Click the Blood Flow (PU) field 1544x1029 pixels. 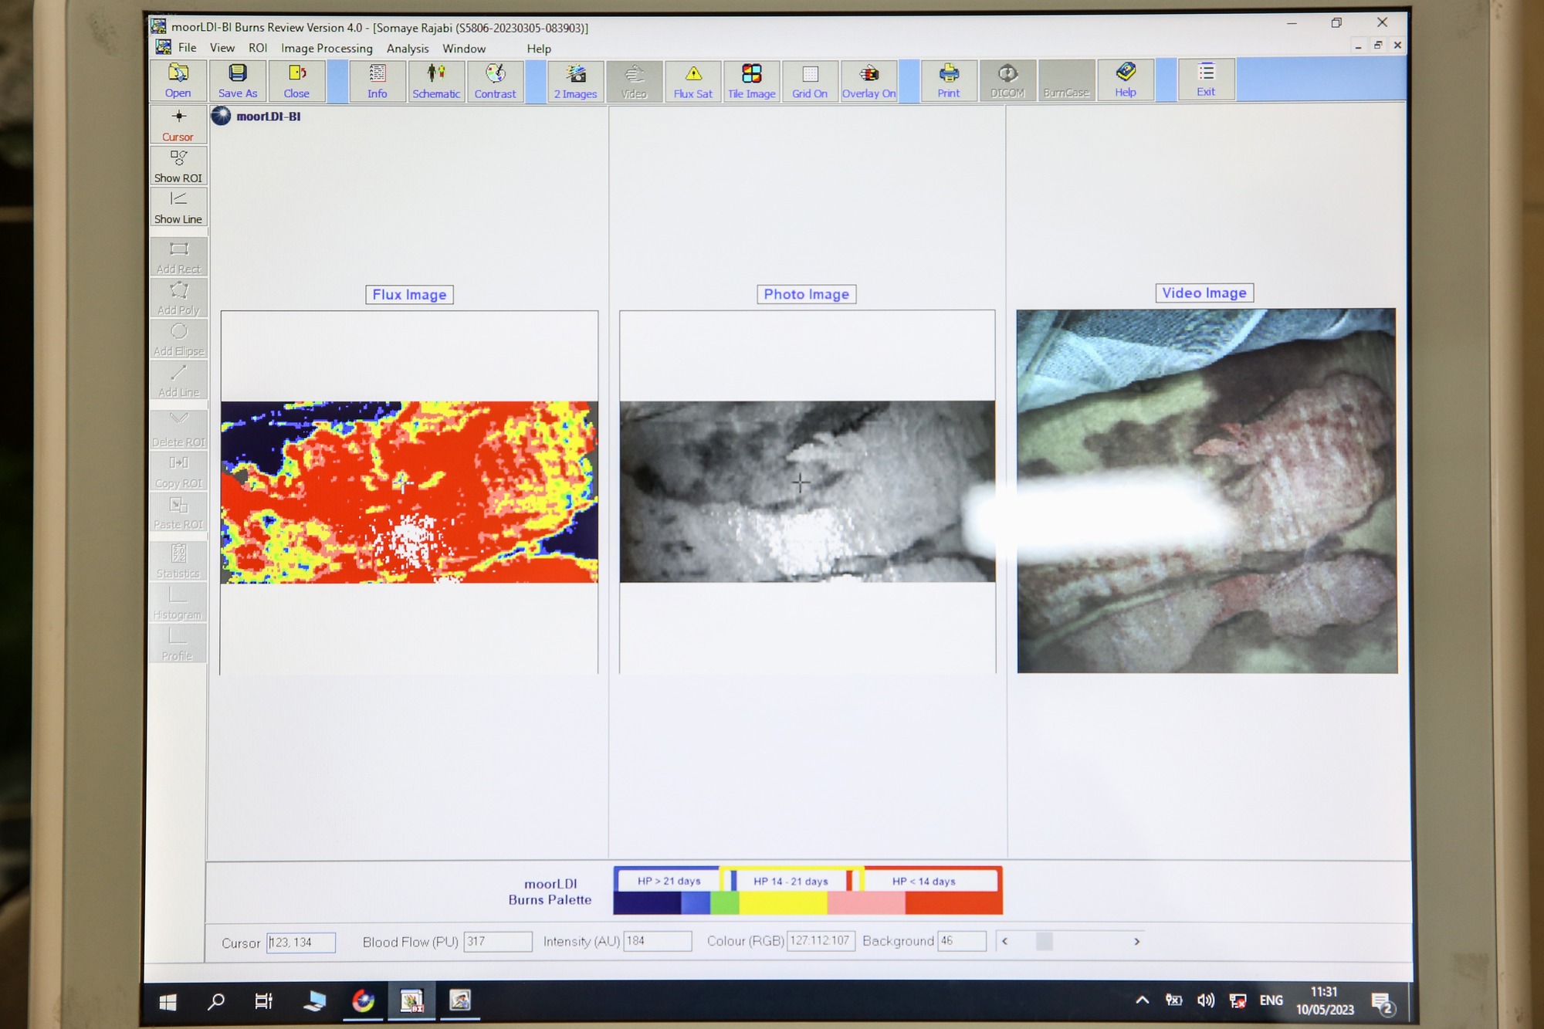pyautogui.click(x=498, y=942)
